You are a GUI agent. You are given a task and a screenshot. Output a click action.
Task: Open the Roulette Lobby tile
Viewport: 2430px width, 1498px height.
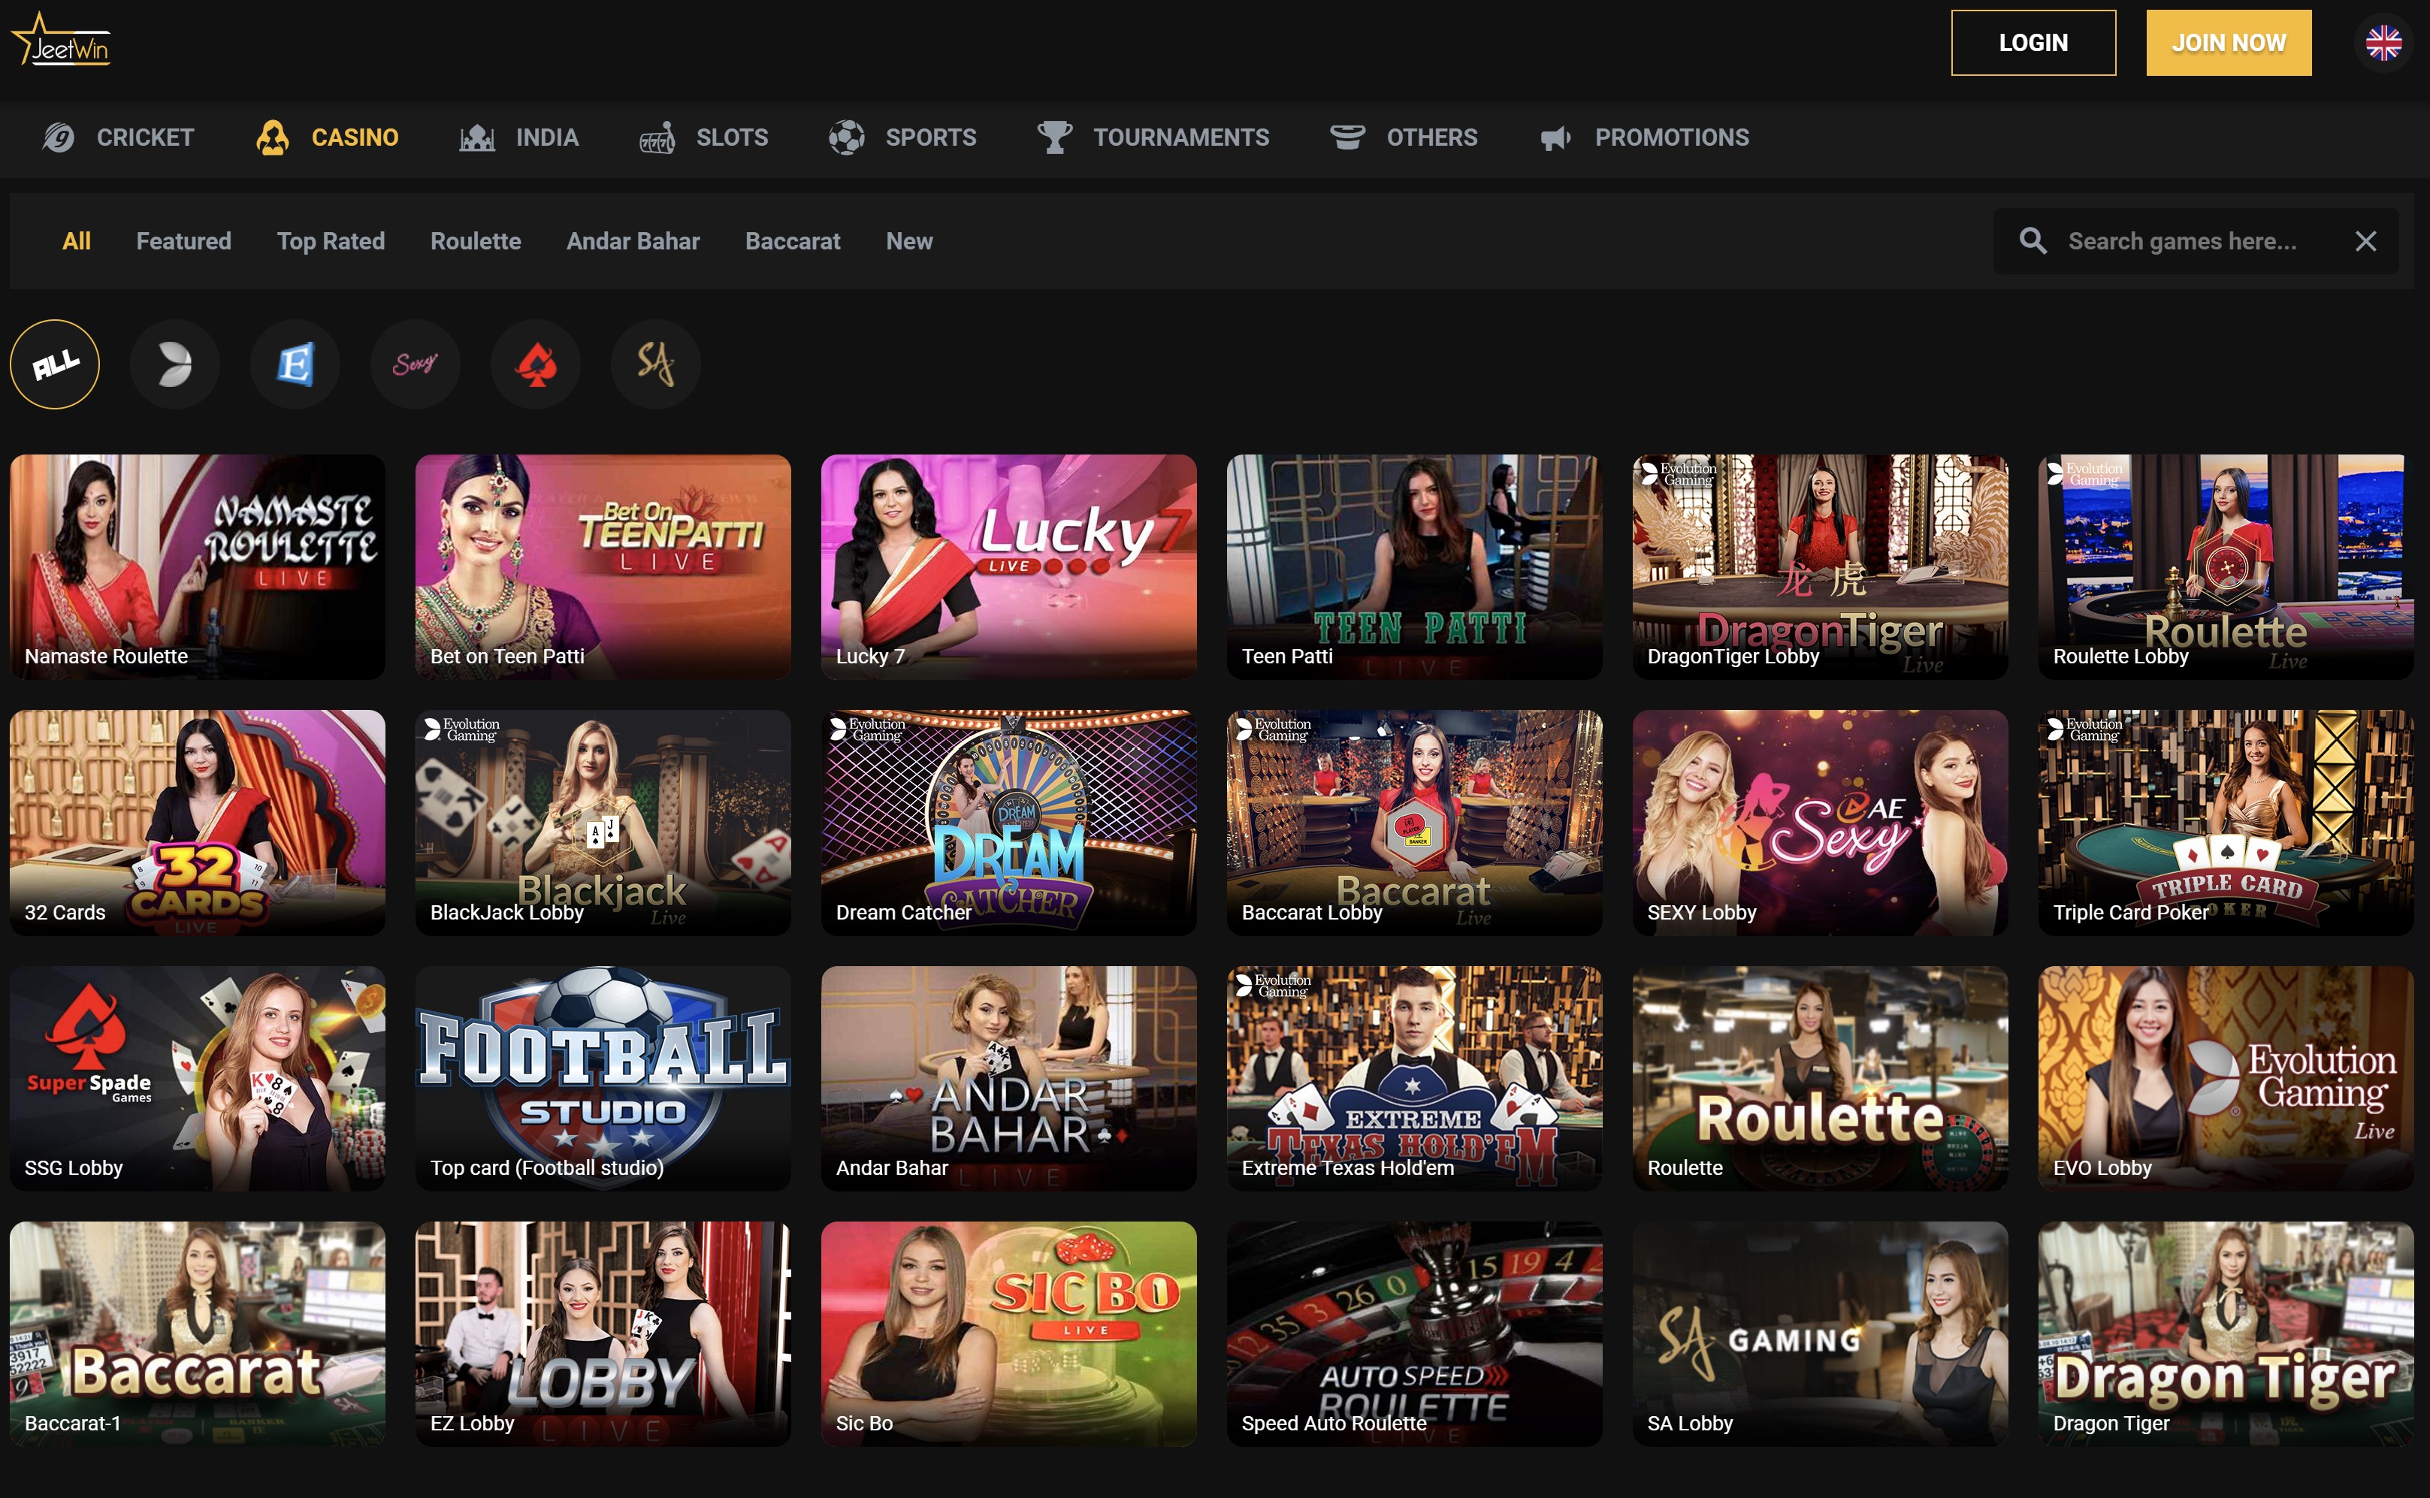point(2225,566)
